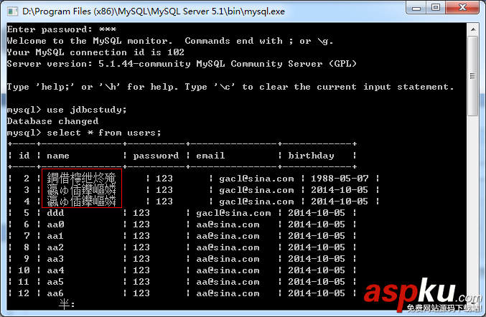This screenshot has width=486, height=317.
Task: Click the 'email' column header
Action: coord(210,156)
